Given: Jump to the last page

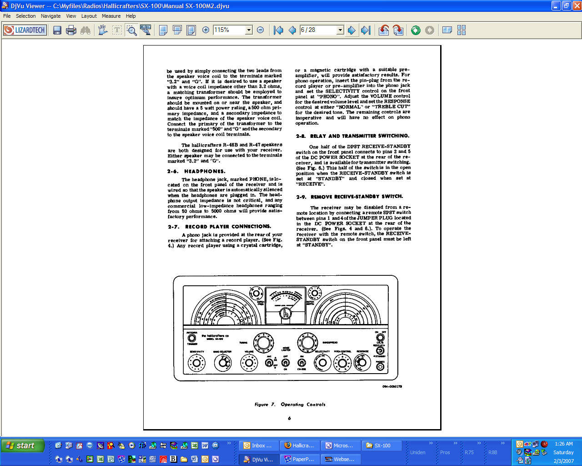Looking at the screenshot, I should point(366,30).
